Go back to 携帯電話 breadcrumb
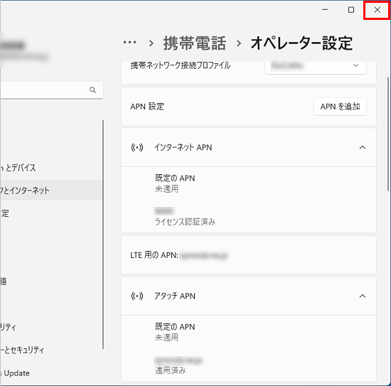Screen dimensions: 391x386 tap(195, 43)
